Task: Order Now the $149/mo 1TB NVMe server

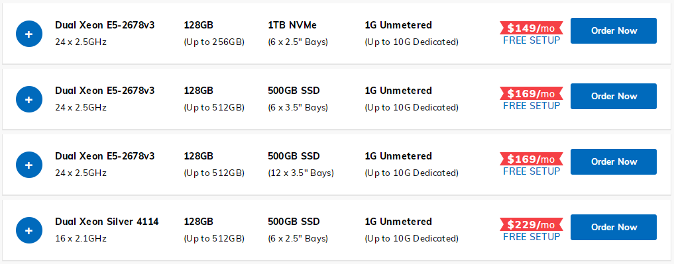Action: coord(614,30)
